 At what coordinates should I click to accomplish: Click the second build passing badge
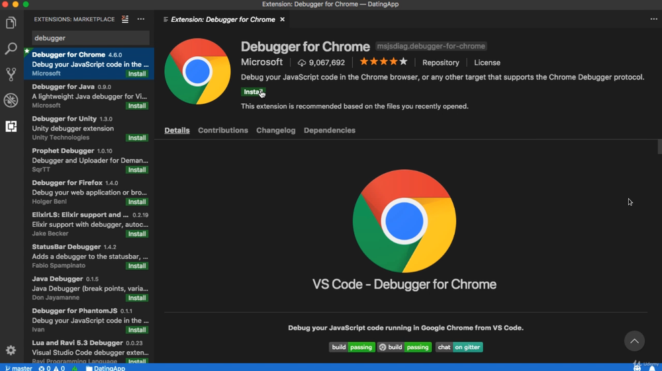click(x=404, y=347)
